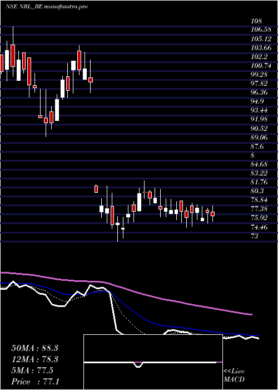Screen dimensions: 278x390
Task: Select the 93.44 price axis label
Action: [260, 111]
